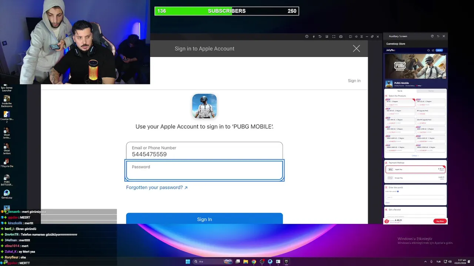Click the Email or Phone Number field
This screenshot has height=266, width=474.
click(x=204, y=151)
